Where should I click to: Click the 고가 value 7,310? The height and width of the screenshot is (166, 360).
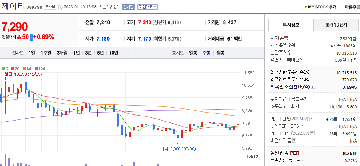145,22
